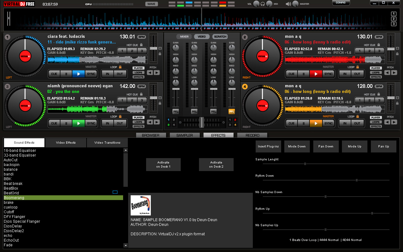Toggle PFL on the first mixer channel
This screenshot has width=403, height=252.
pos(175,112)
